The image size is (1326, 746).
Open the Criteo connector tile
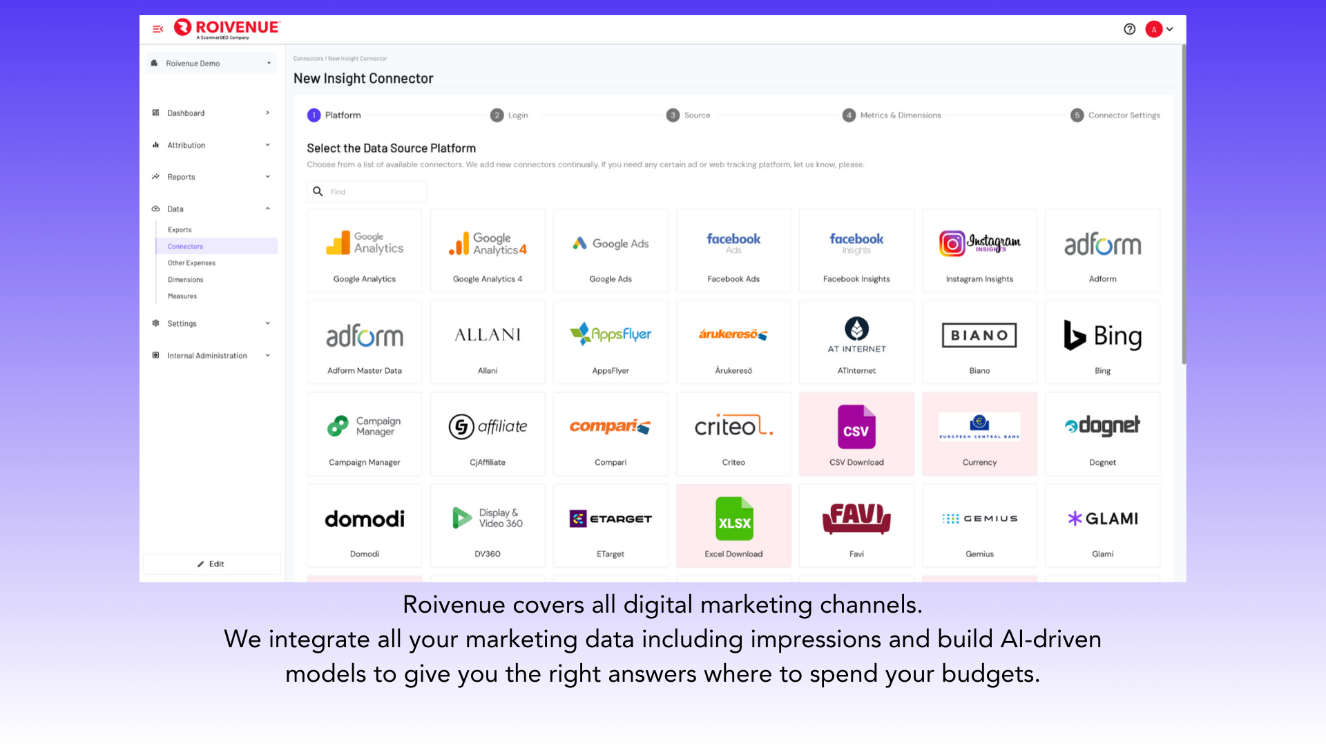pos(733,434)
